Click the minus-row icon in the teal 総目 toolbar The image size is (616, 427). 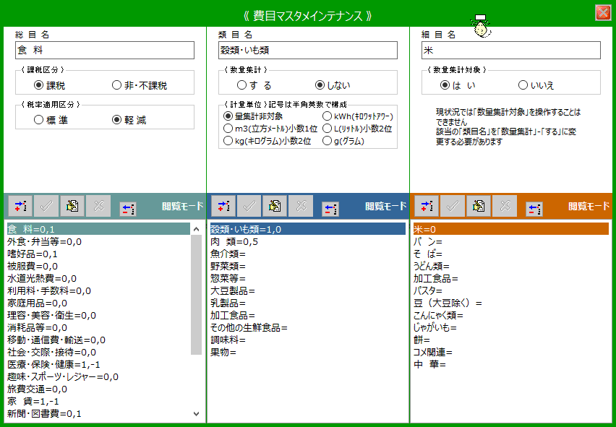pos(127,208)
